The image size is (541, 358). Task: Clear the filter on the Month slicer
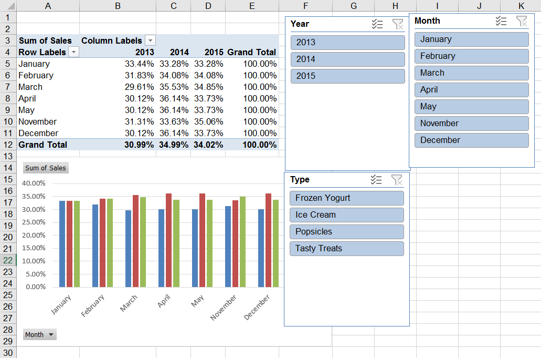pos(522,21)
